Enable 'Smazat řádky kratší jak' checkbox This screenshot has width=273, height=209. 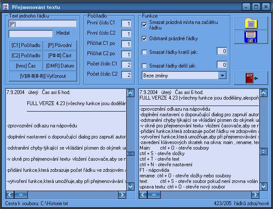click(144, 52)
